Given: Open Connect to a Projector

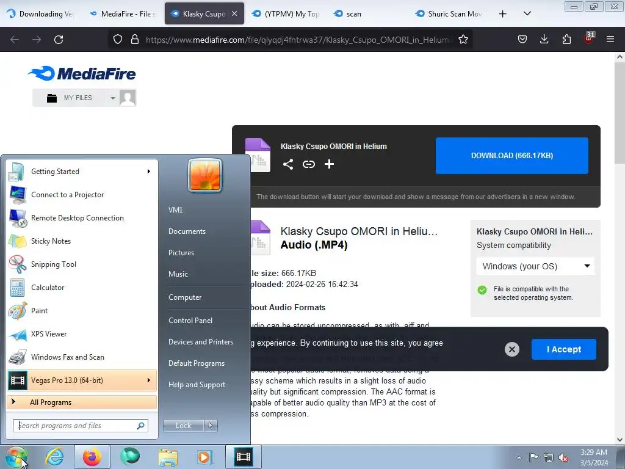Looking at the screenshot, I should click(82, 195).
